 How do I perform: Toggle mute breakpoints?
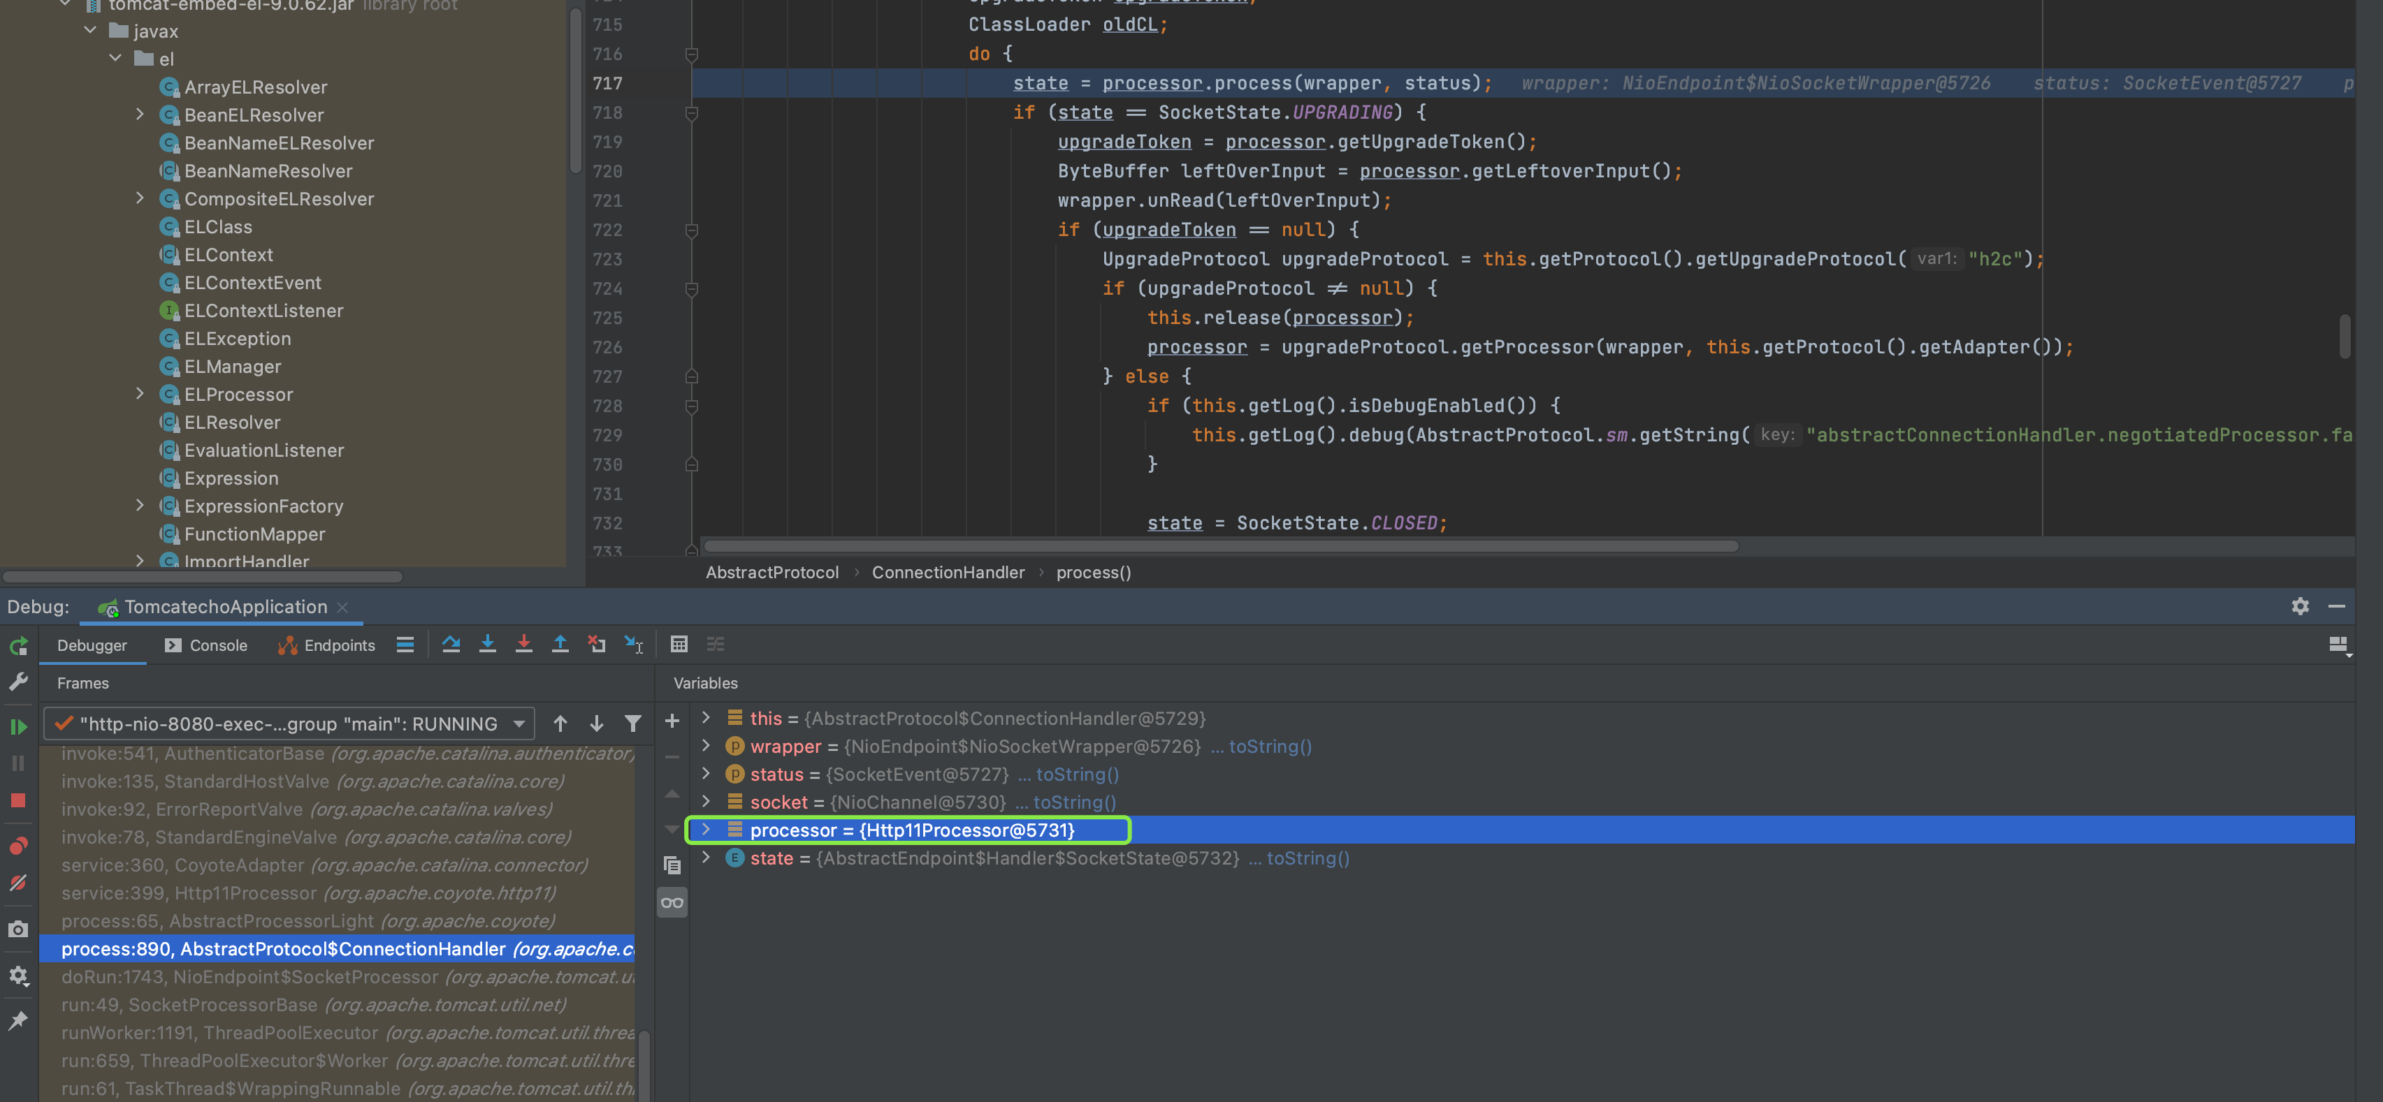tap(18, 883)
